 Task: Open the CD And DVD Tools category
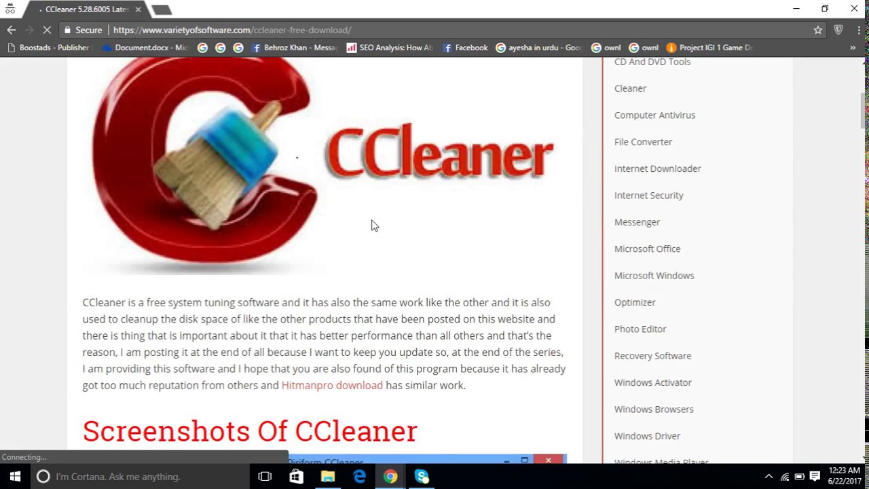652,62
